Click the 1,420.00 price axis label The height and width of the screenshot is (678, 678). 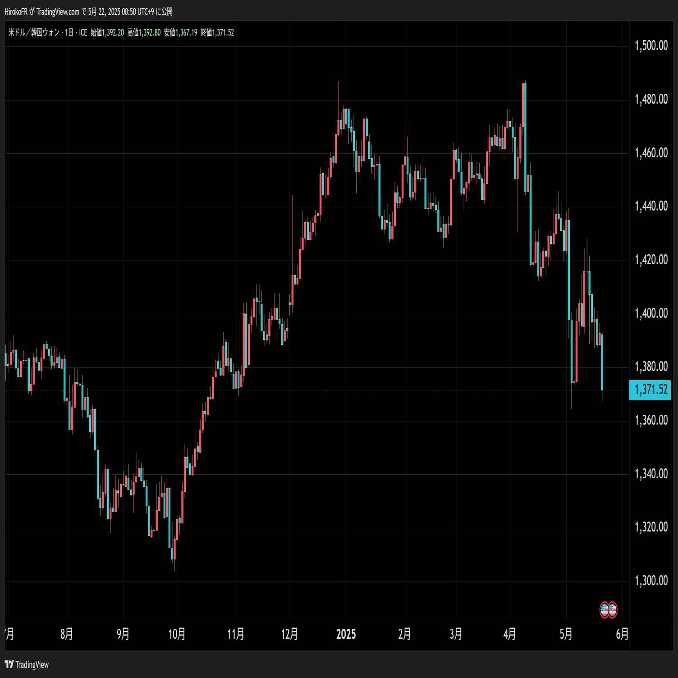tap(651, 260)
